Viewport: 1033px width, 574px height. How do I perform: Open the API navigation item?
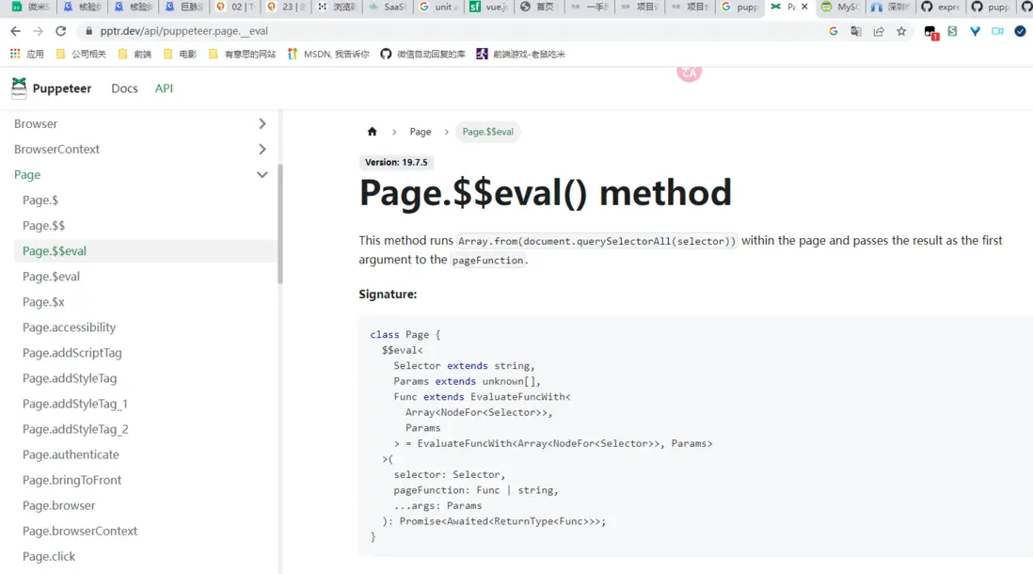pyautogui.click(x=164, y=88)
